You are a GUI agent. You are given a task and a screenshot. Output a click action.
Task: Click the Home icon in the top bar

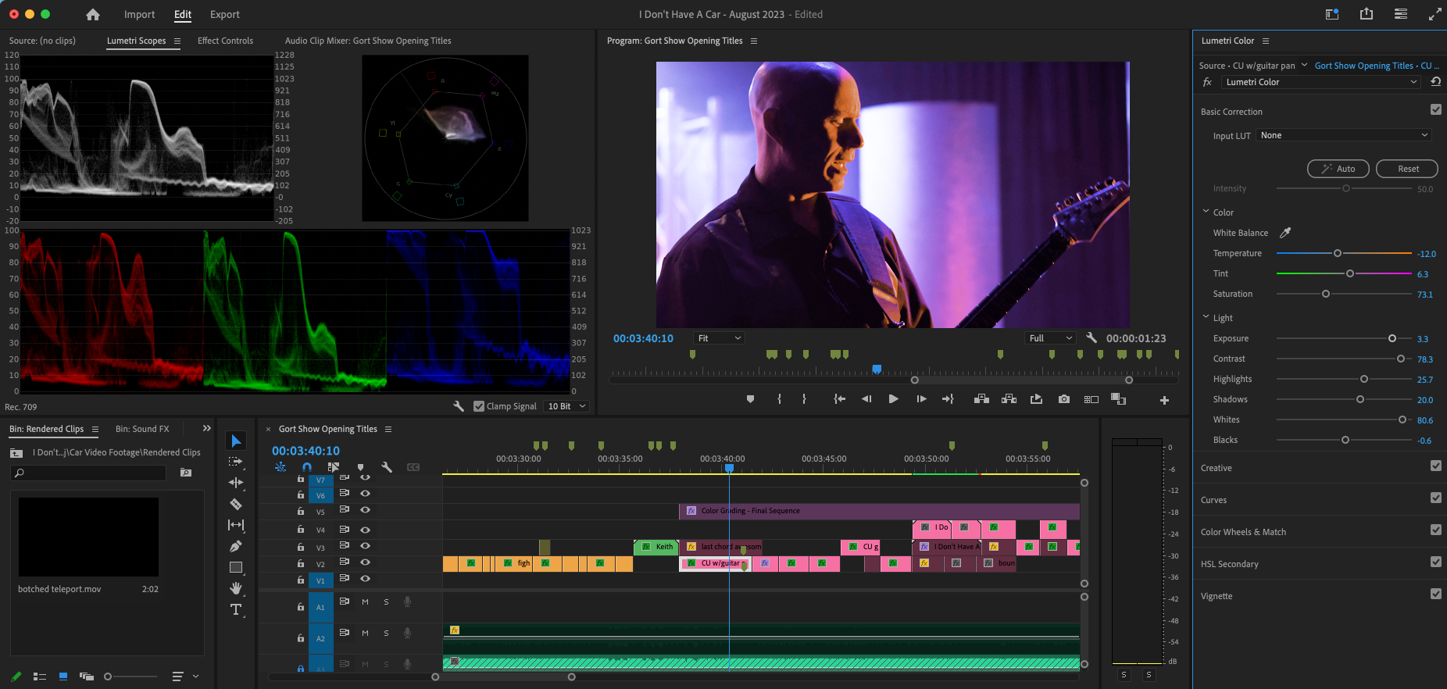coord(93,15)
